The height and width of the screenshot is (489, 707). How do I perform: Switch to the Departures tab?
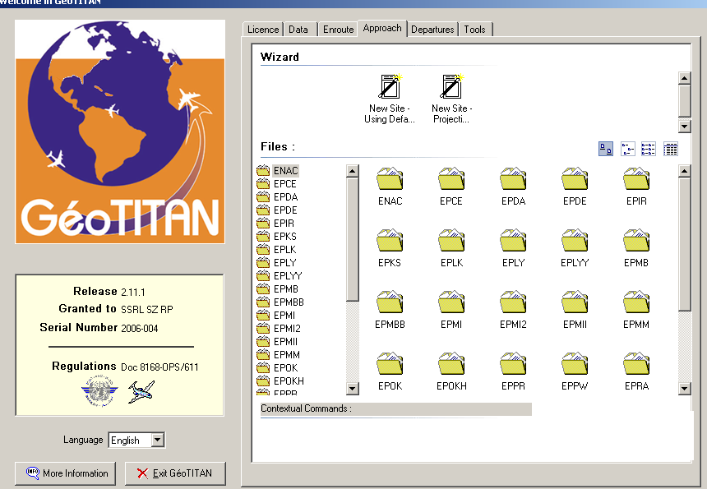point(432,30)
